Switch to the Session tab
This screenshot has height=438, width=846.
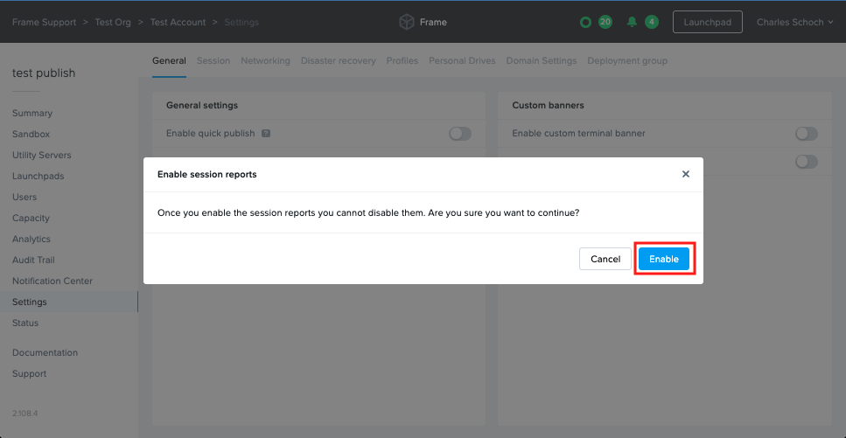(213, 61)
